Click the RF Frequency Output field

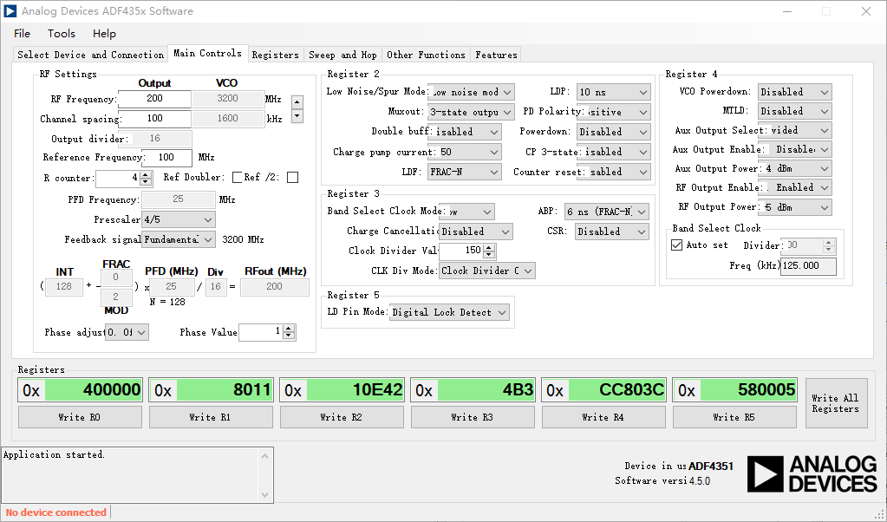pyautogui.click(x=154, y=98)
